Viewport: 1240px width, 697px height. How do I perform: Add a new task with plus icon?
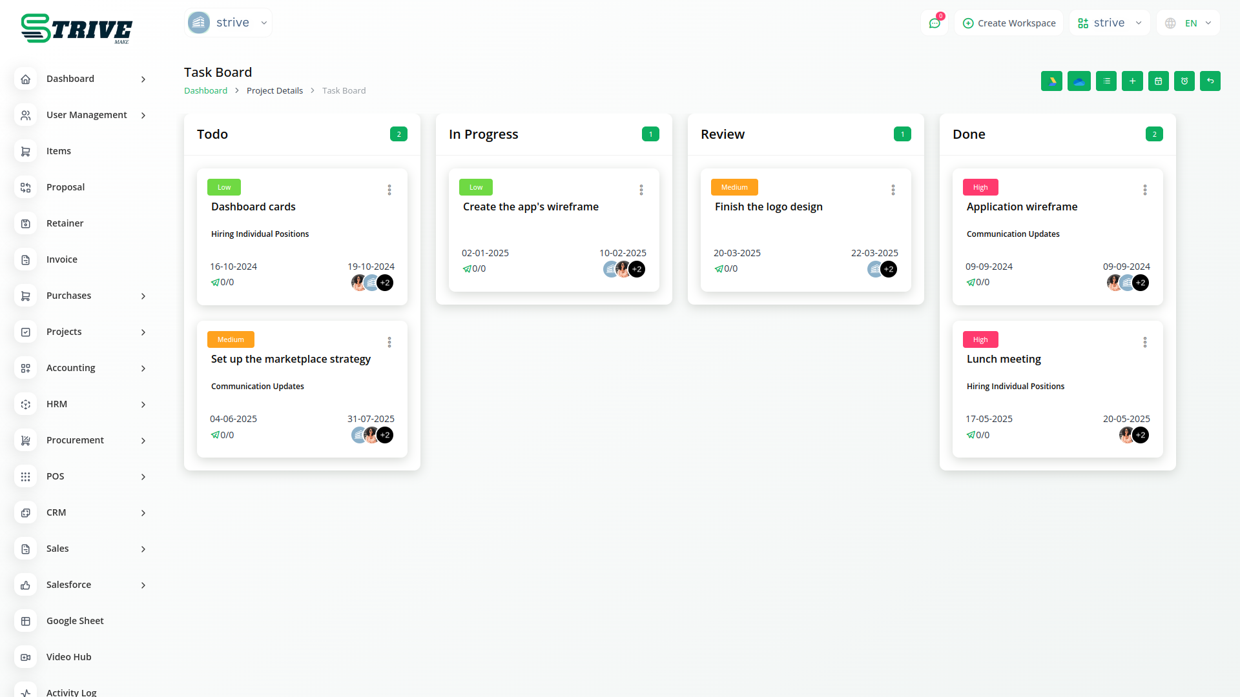coord(1132,81)
